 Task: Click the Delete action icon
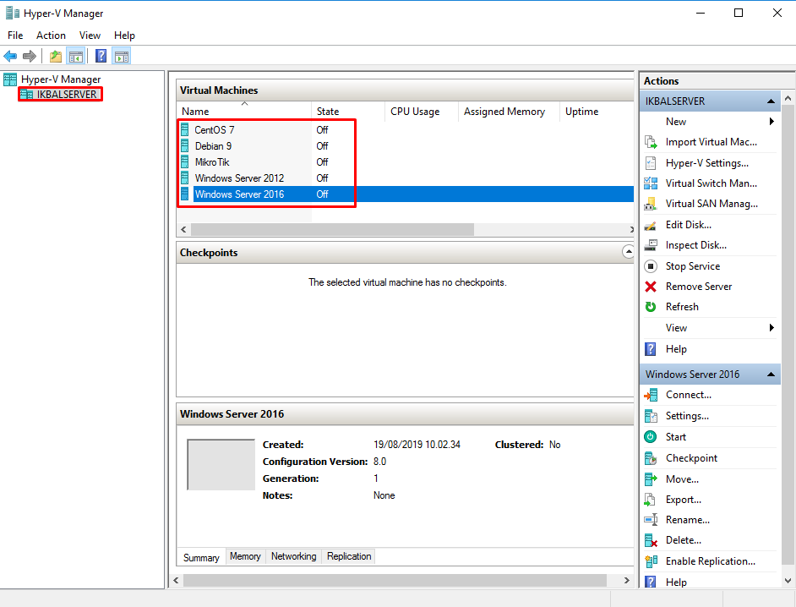coord(651,540)
